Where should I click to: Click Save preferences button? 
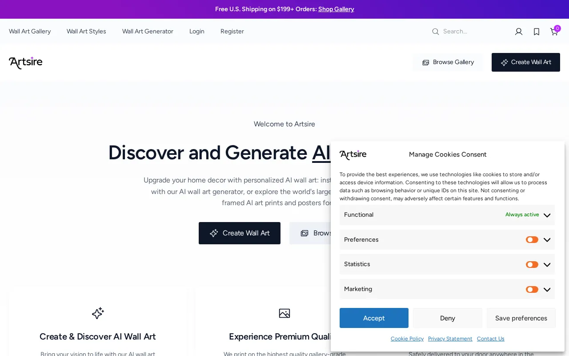pyautogui.click(x=521, y=318)
